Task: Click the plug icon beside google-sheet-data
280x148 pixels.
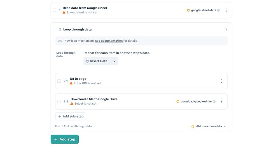Action: [x=188, y=10]
